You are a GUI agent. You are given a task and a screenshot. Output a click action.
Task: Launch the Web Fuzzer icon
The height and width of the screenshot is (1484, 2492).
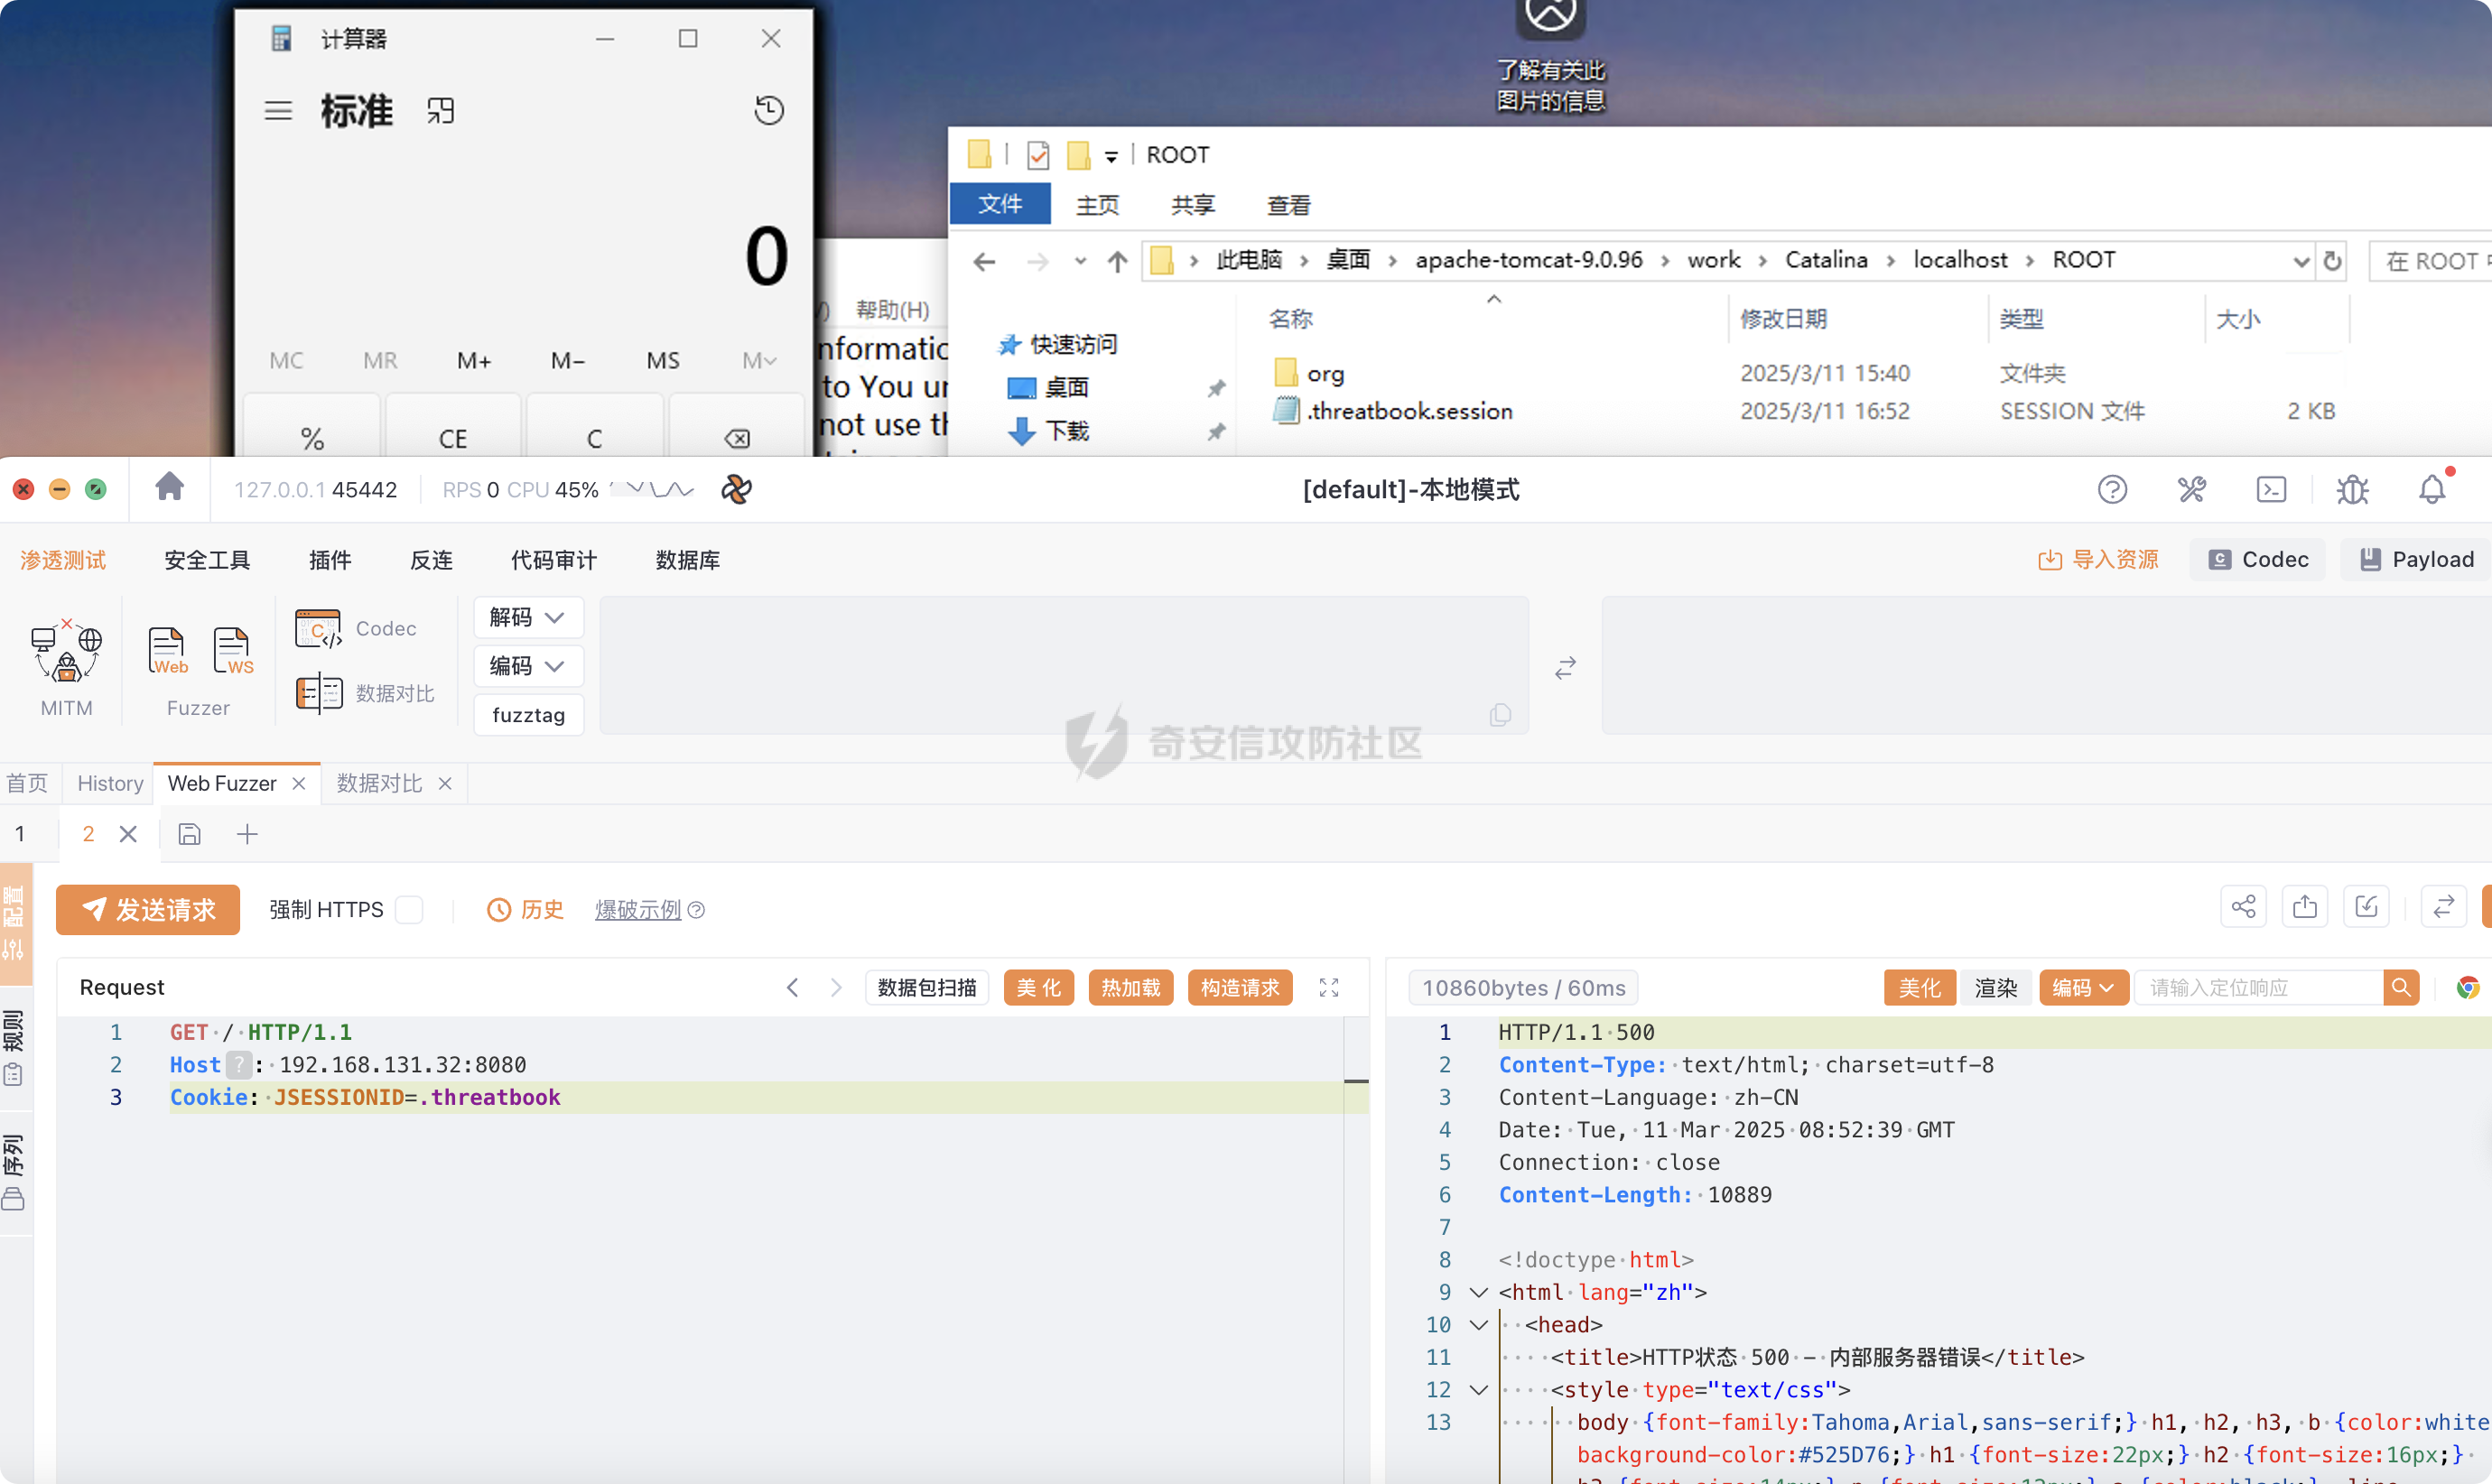167,651
